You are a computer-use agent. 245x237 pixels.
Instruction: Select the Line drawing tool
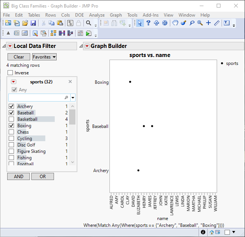click(217, 23)
